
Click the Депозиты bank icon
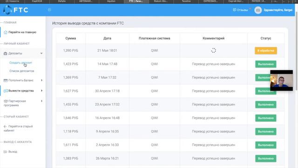(x=6, y=53)
